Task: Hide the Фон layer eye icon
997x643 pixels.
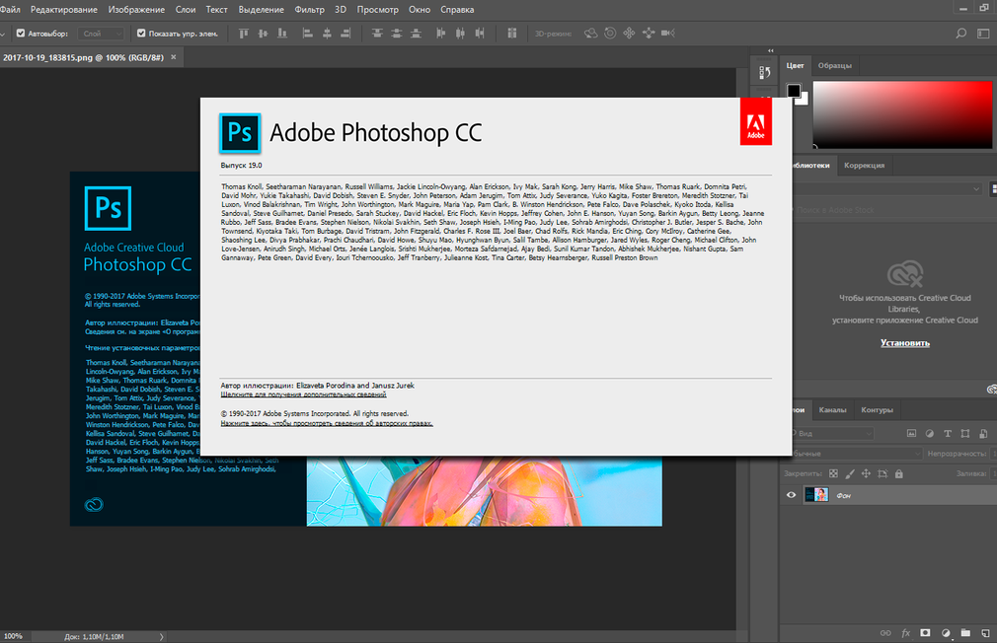Action: pos(791,495)
